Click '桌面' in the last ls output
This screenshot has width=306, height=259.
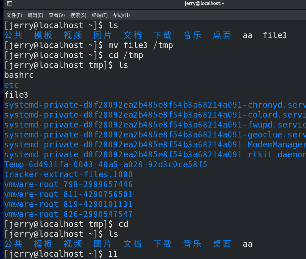pos(222,244)
